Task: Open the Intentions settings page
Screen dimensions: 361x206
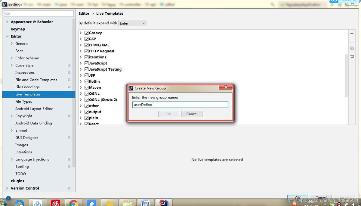Action: [x=23, y=152]
